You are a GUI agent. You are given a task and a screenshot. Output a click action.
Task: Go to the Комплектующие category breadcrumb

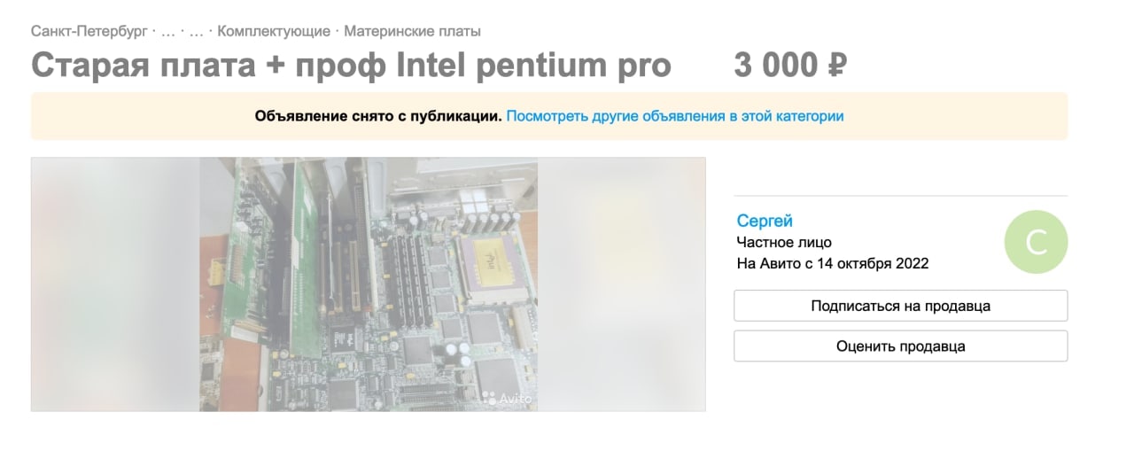tap(274, 31)
